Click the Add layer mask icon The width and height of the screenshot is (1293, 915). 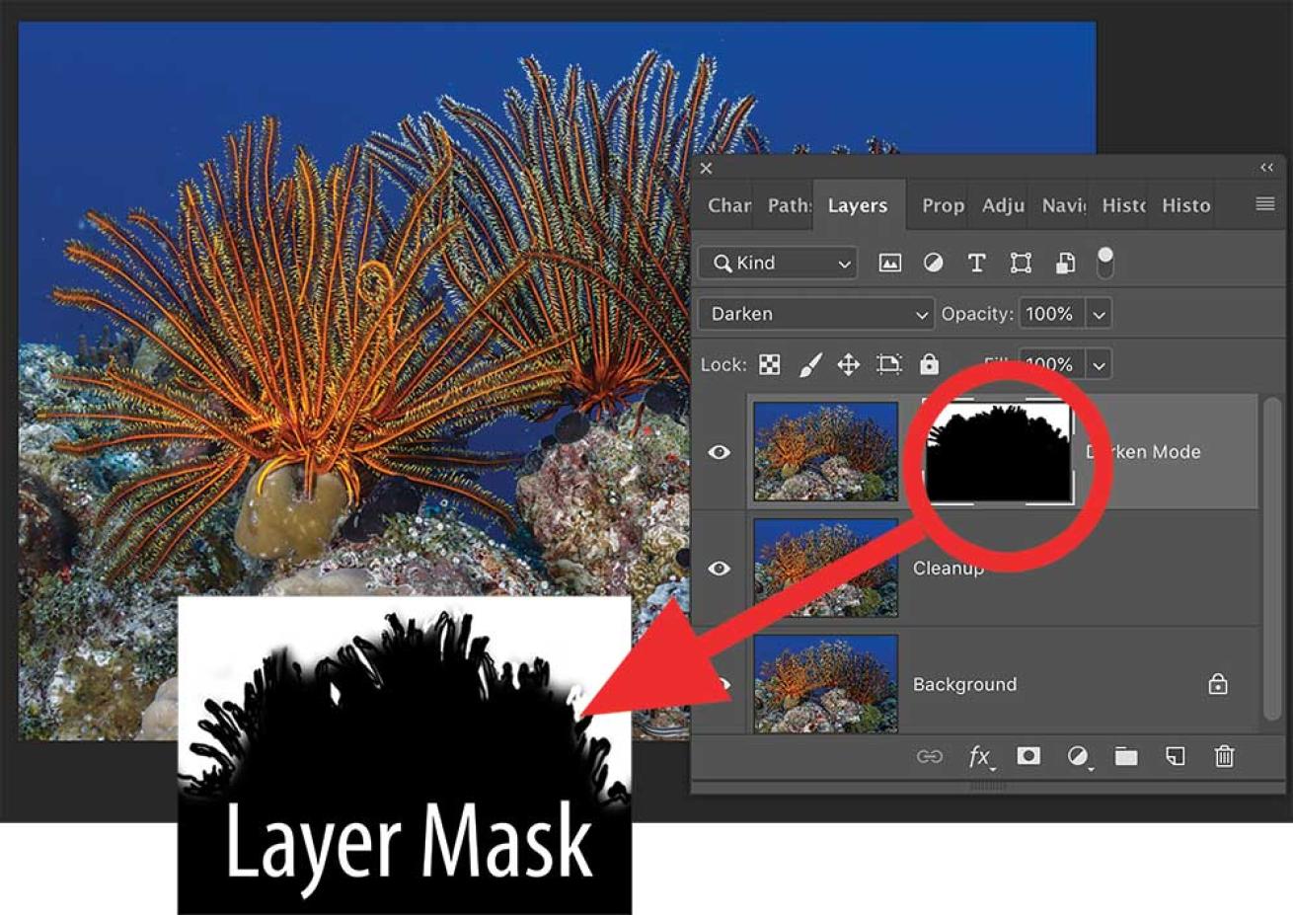click(1028, 756)
